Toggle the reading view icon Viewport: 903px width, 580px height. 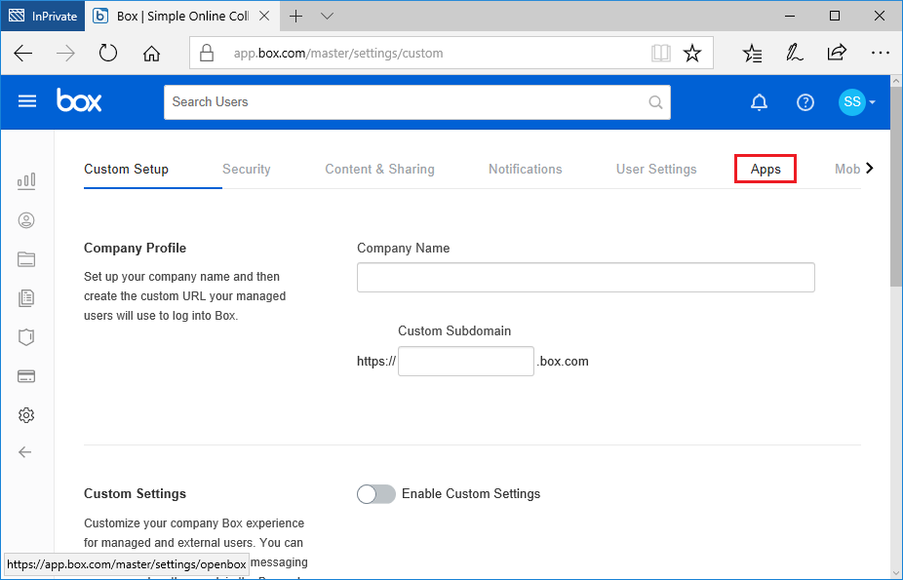pyautogui.click(x=660, y=54)
